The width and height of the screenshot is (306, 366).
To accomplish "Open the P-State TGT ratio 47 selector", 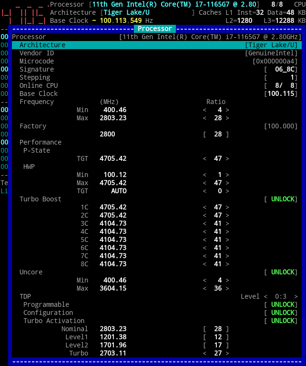I will click(216, 158).
